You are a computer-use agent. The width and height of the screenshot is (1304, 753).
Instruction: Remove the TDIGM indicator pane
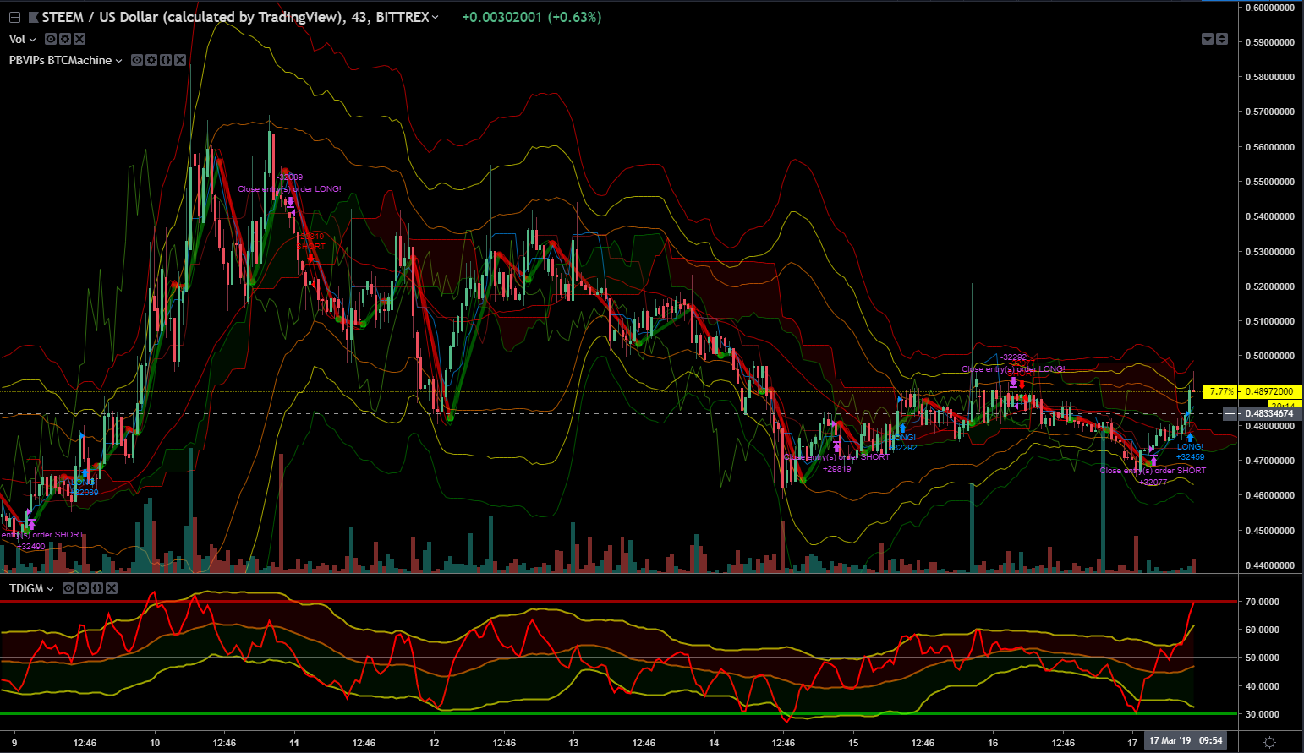112,588
